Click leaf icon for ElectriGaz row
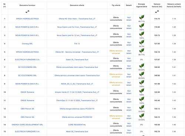The height and width of the screenshot is (136, 185). point(141,99)
